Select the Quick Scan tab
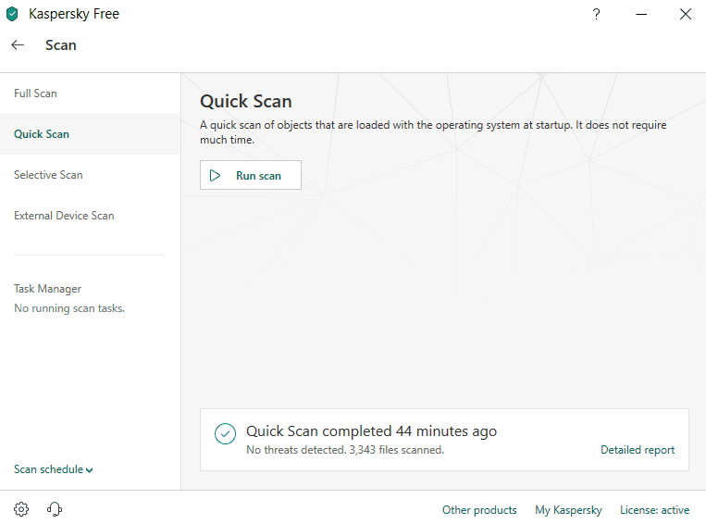 click(x=90, y=134)
